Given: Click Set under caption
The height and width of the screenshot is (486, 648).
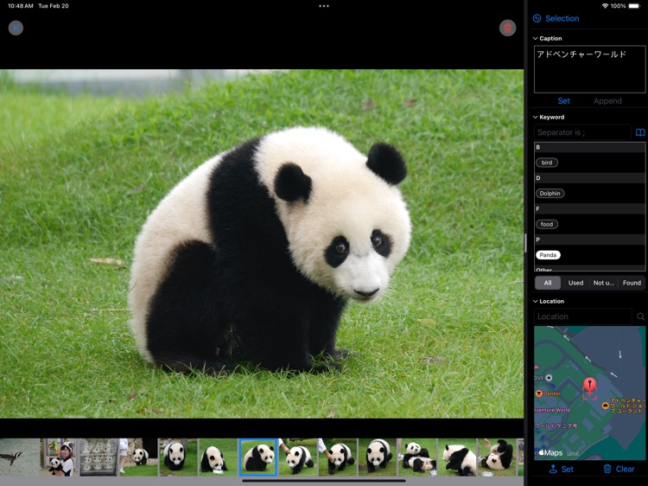Looking at the screenshot, I should click(563, 101).
